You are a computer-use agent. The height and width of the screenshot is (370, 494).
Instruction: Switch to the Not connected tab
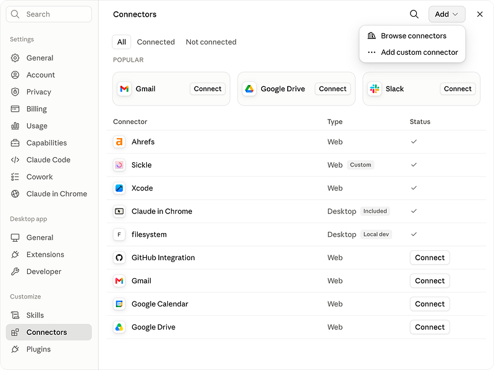click(x=211, y=42)
